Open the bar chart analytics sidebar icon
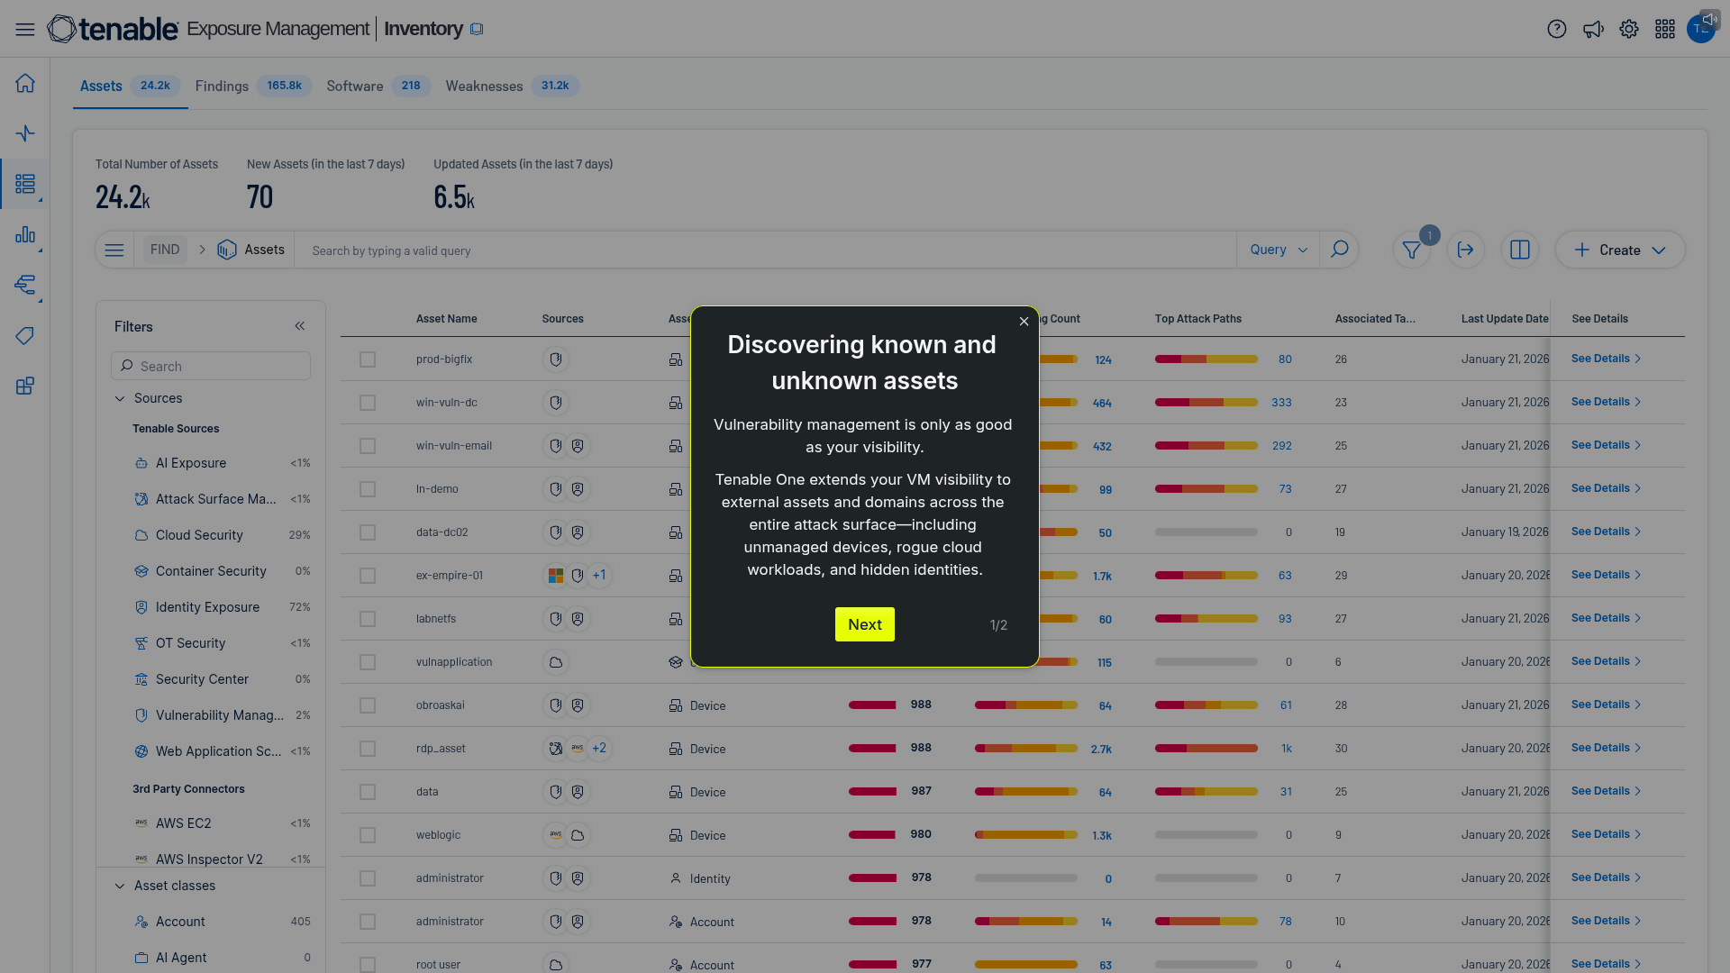This screenshot has height=973, width=1730. [x=25, y=235]
